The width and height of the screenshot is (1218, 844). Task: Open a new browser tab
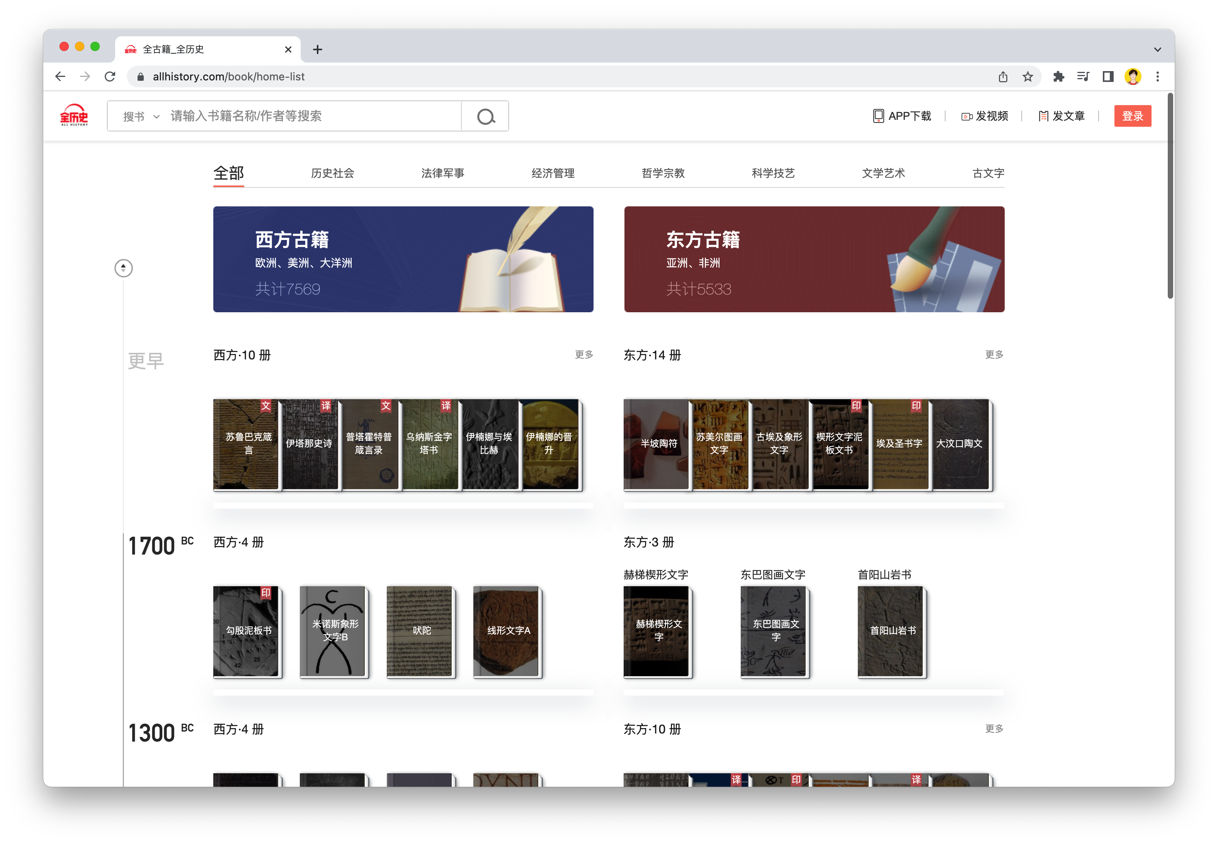317,49
